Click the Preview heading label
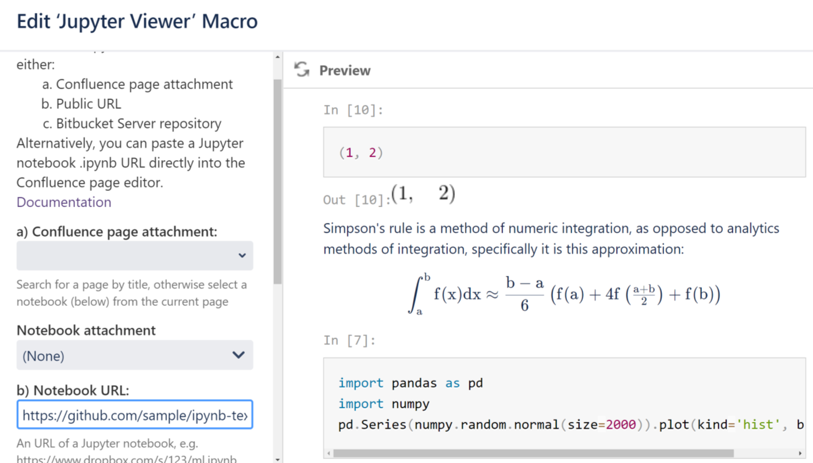Image resolution: width=813 pixels, height=463 pixels. point(345,70)
